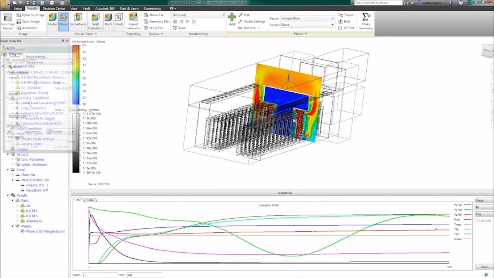Click the Bulk calculator tool
This screenshot has height=278, width=494.
344,22
